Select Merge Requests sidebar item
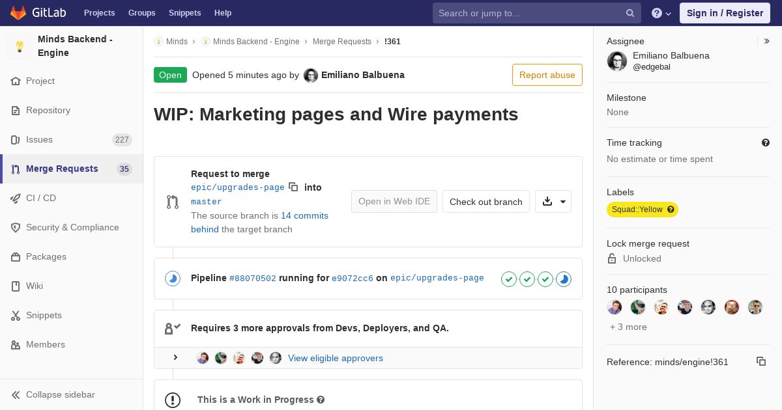Screen dimensions: 782x410 [x=71, y=169]
